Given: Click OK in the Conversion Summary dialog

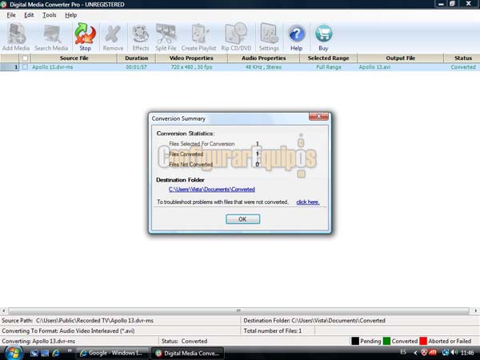Looking at the screenshot, I should point(242,219).
